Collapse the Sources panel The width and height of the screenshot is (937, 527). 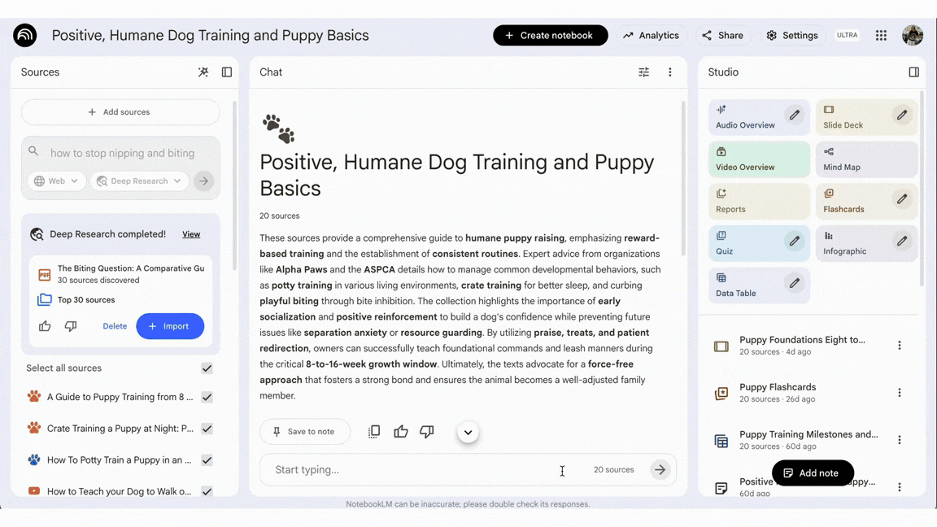(227, 72)
